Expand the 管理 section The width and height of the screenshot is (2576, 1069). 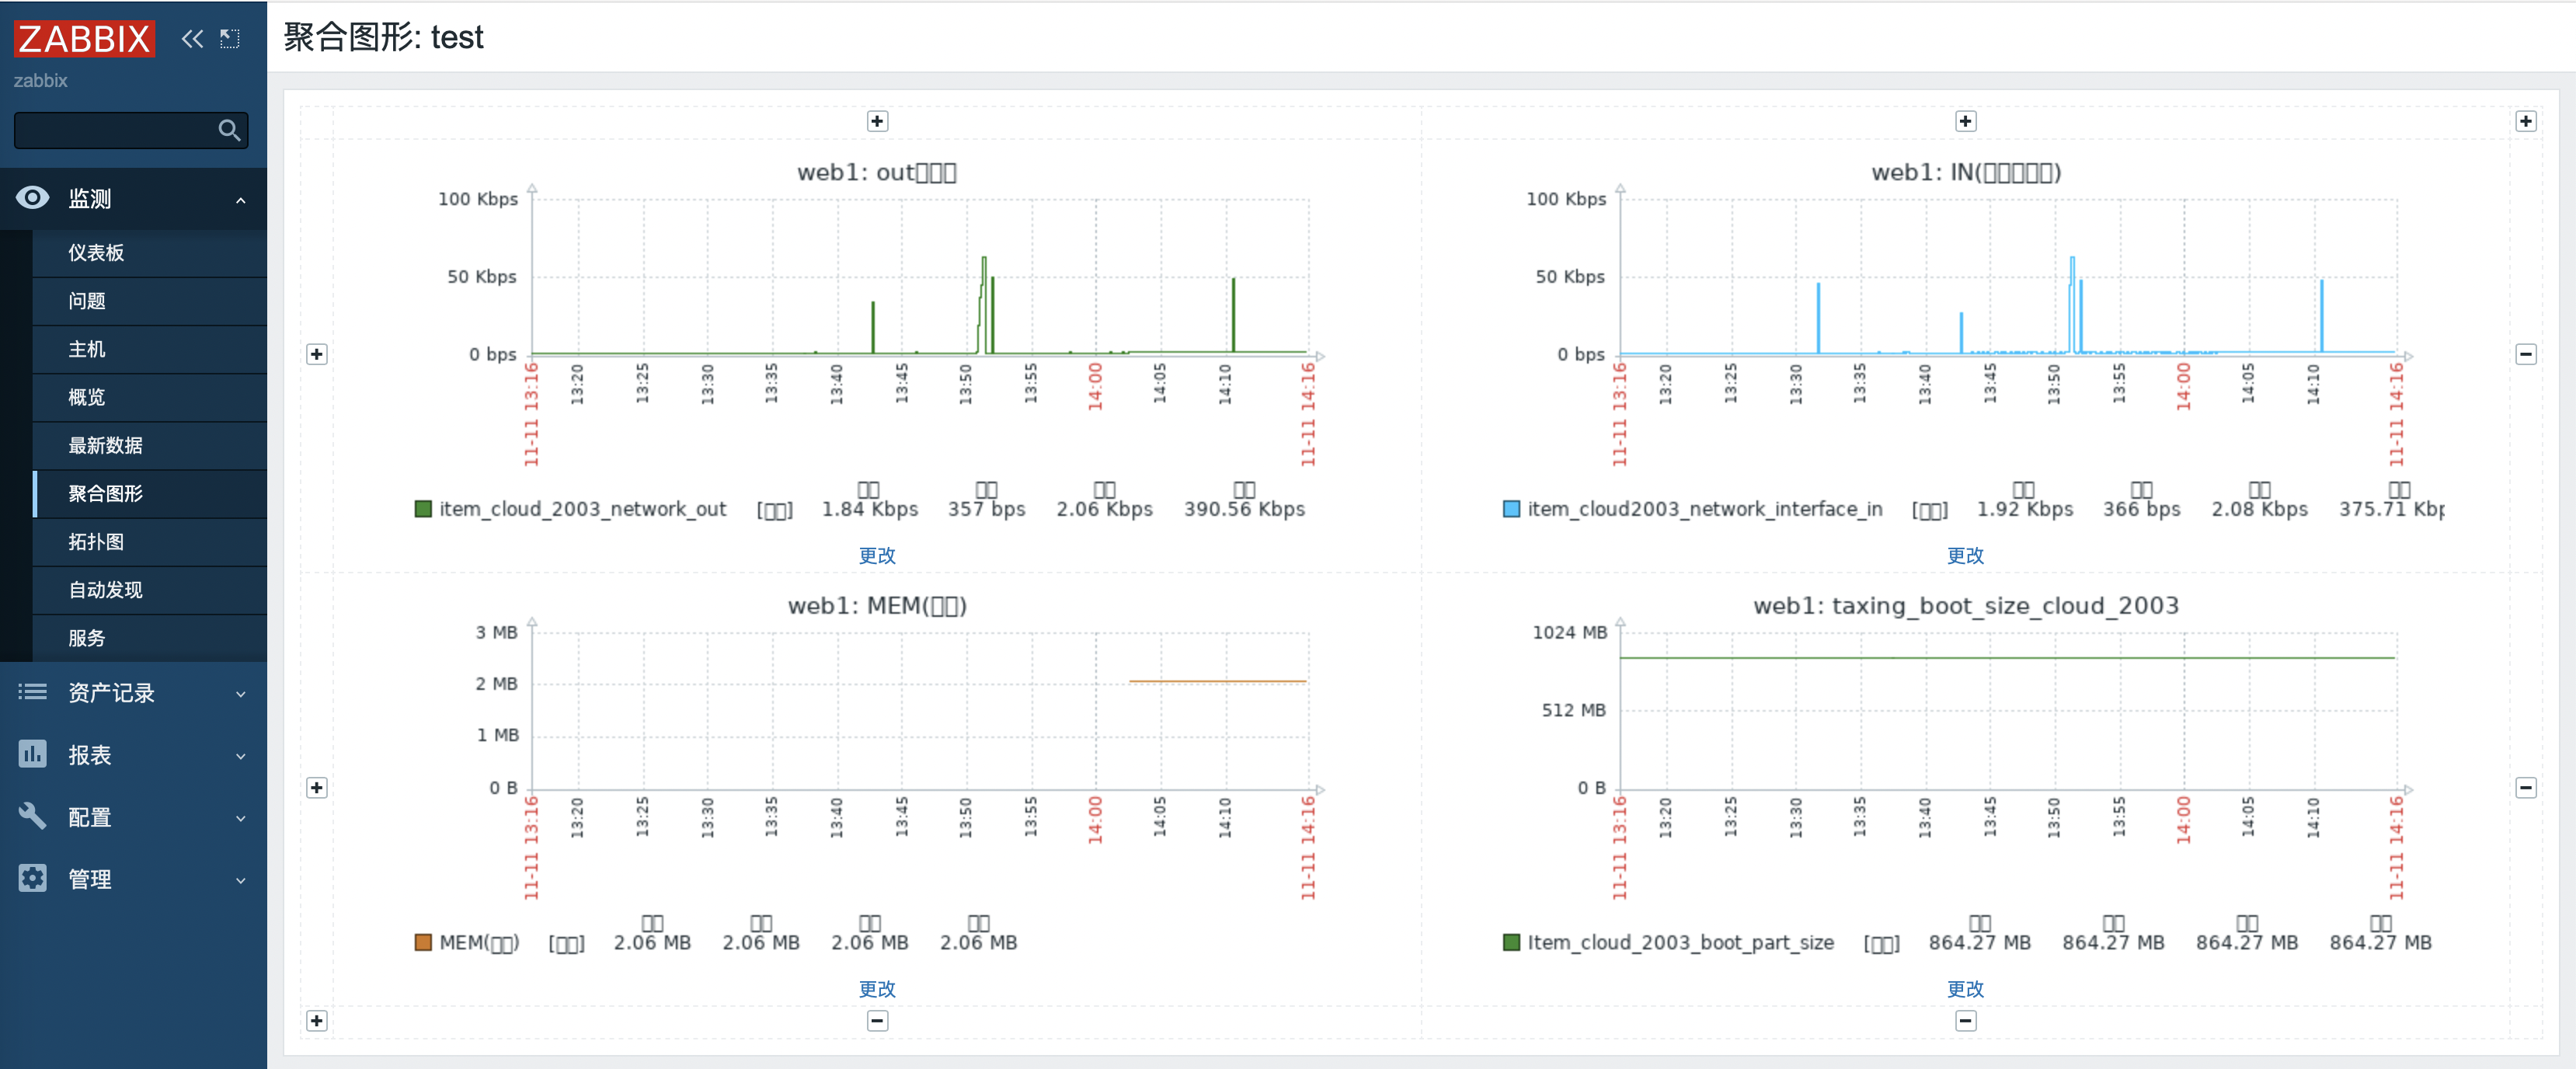(240, 880)
